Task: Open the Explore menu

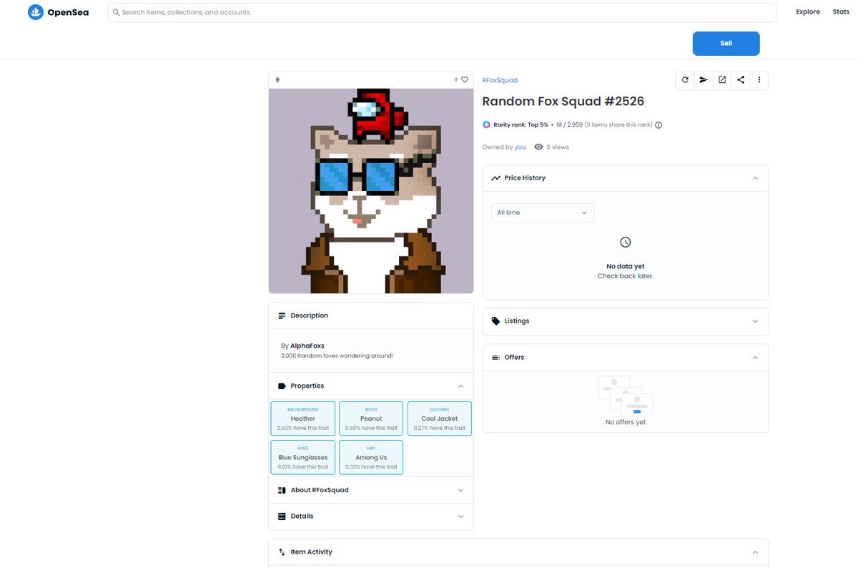Action: point(808,12)
